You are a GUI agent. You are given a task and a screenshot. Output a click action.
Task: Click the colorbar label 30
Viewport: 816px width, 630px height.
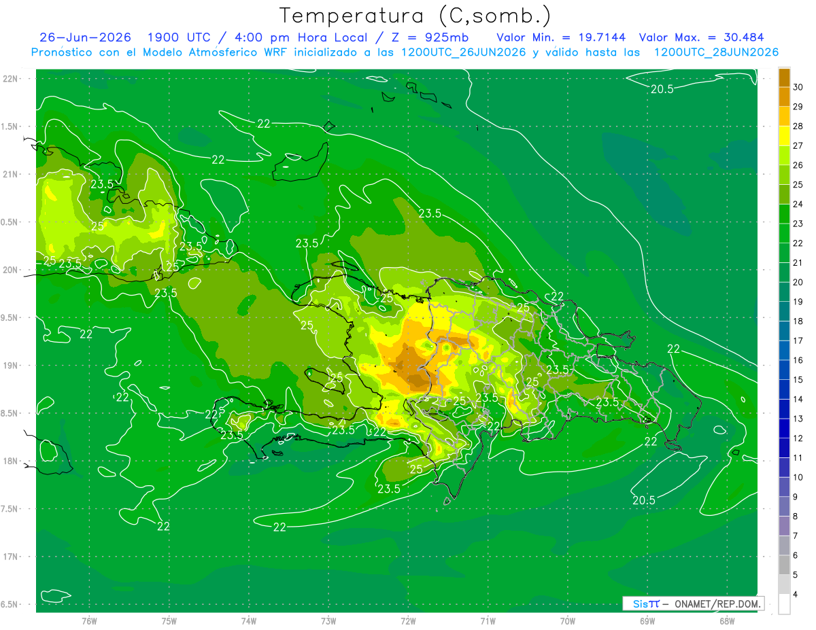point(798,87)
